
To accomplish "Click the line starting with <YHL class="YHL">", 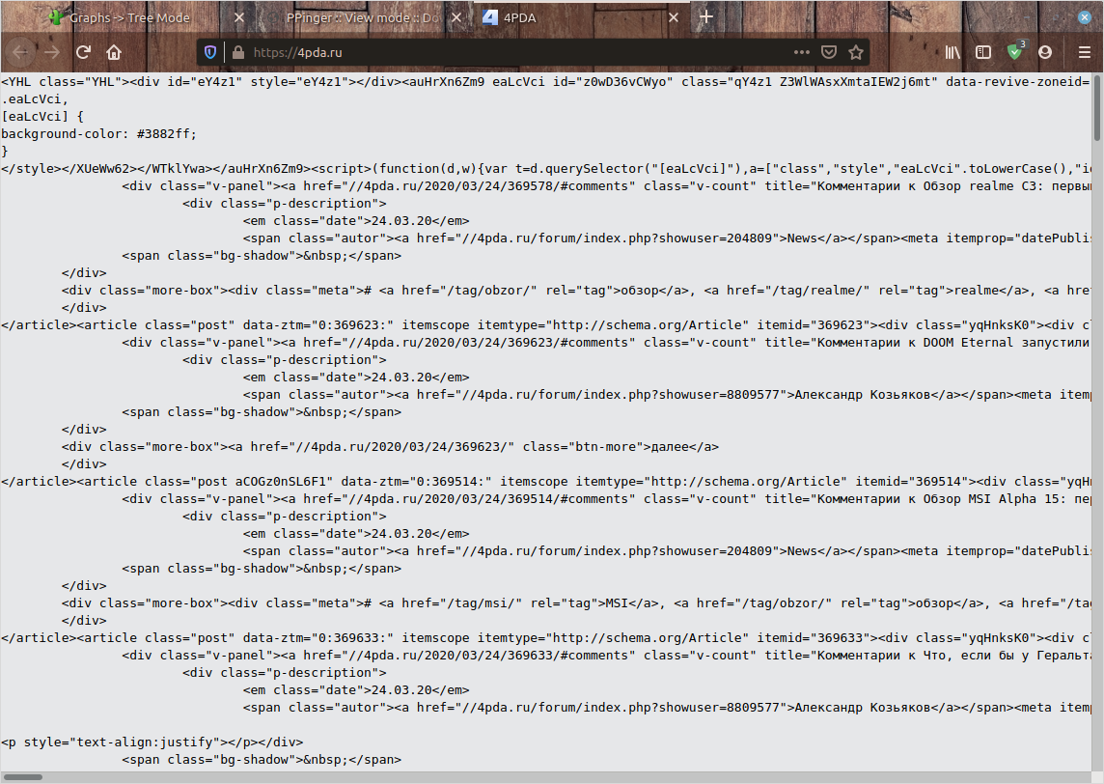I will coord(545,82).
